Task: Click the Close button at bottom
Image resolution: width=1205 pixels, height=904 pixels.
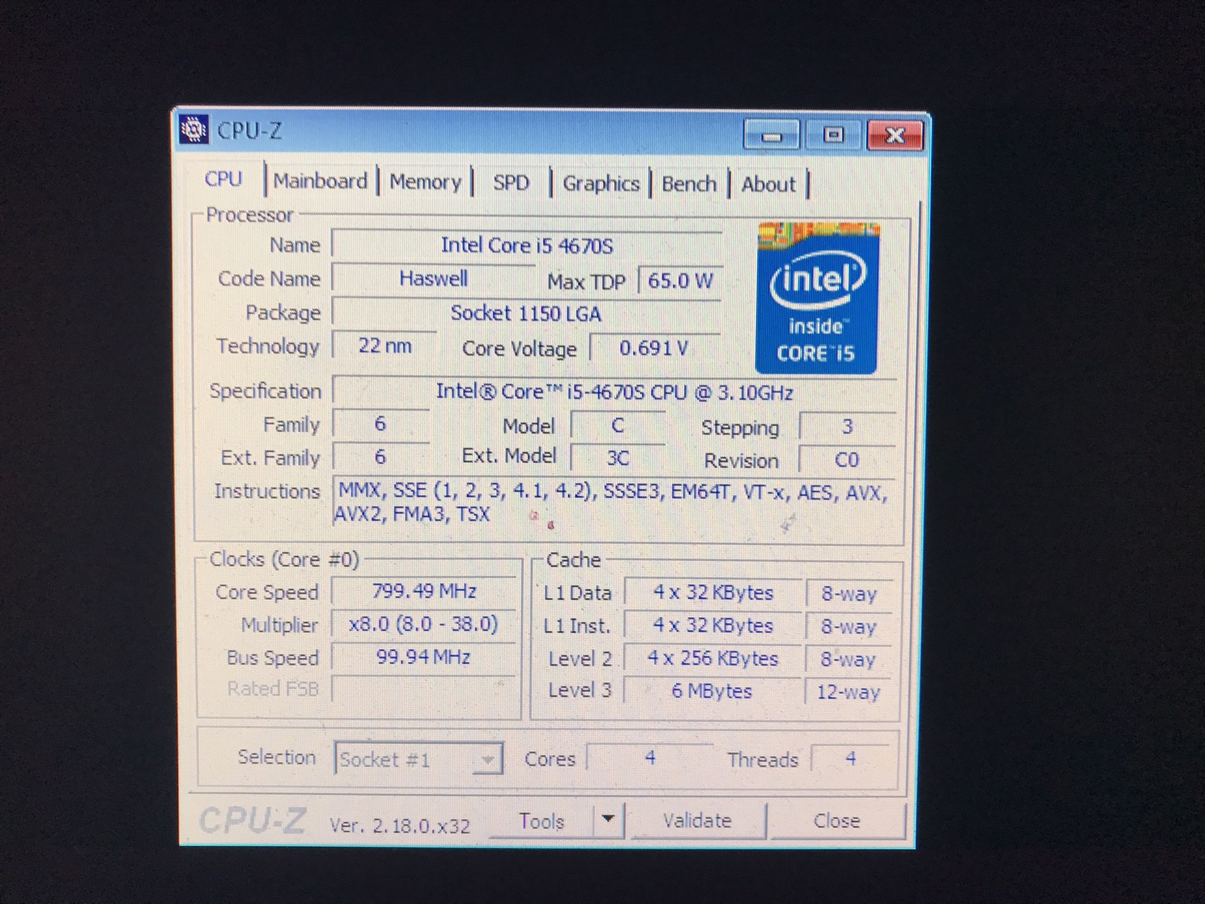Action: [x=837, y=821]
